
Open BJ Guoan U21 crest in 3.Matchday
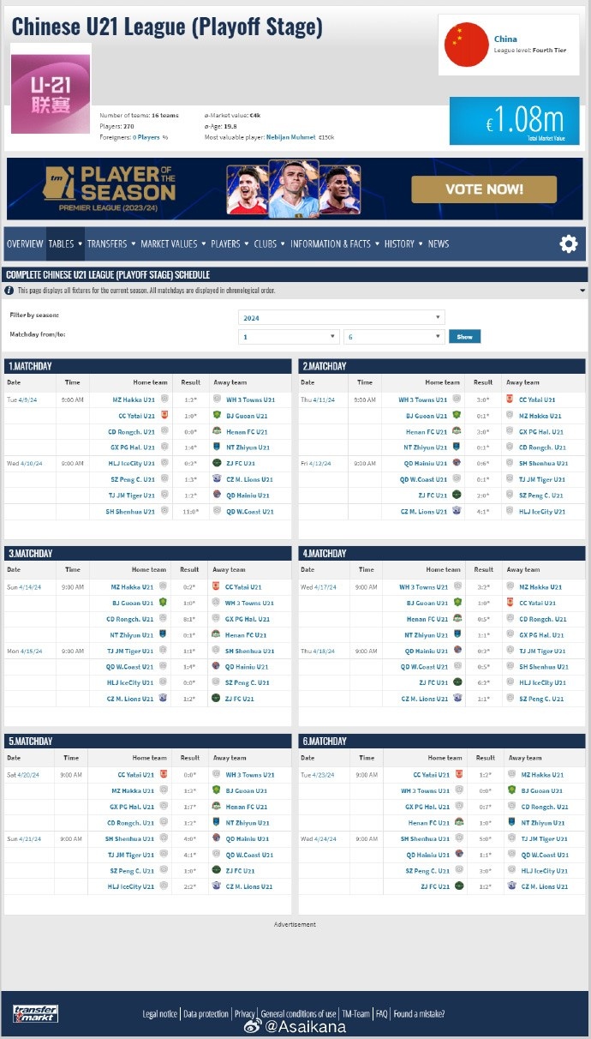164,603
